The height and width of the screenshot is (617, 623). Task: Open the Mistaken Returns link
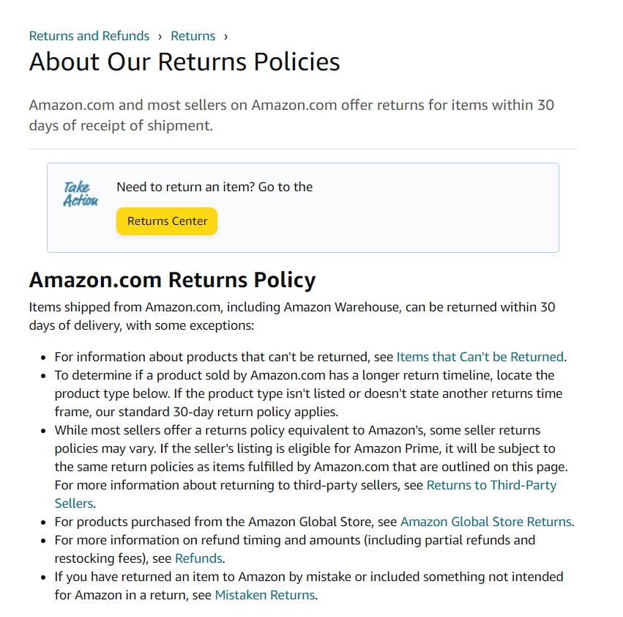click(265, 595)
